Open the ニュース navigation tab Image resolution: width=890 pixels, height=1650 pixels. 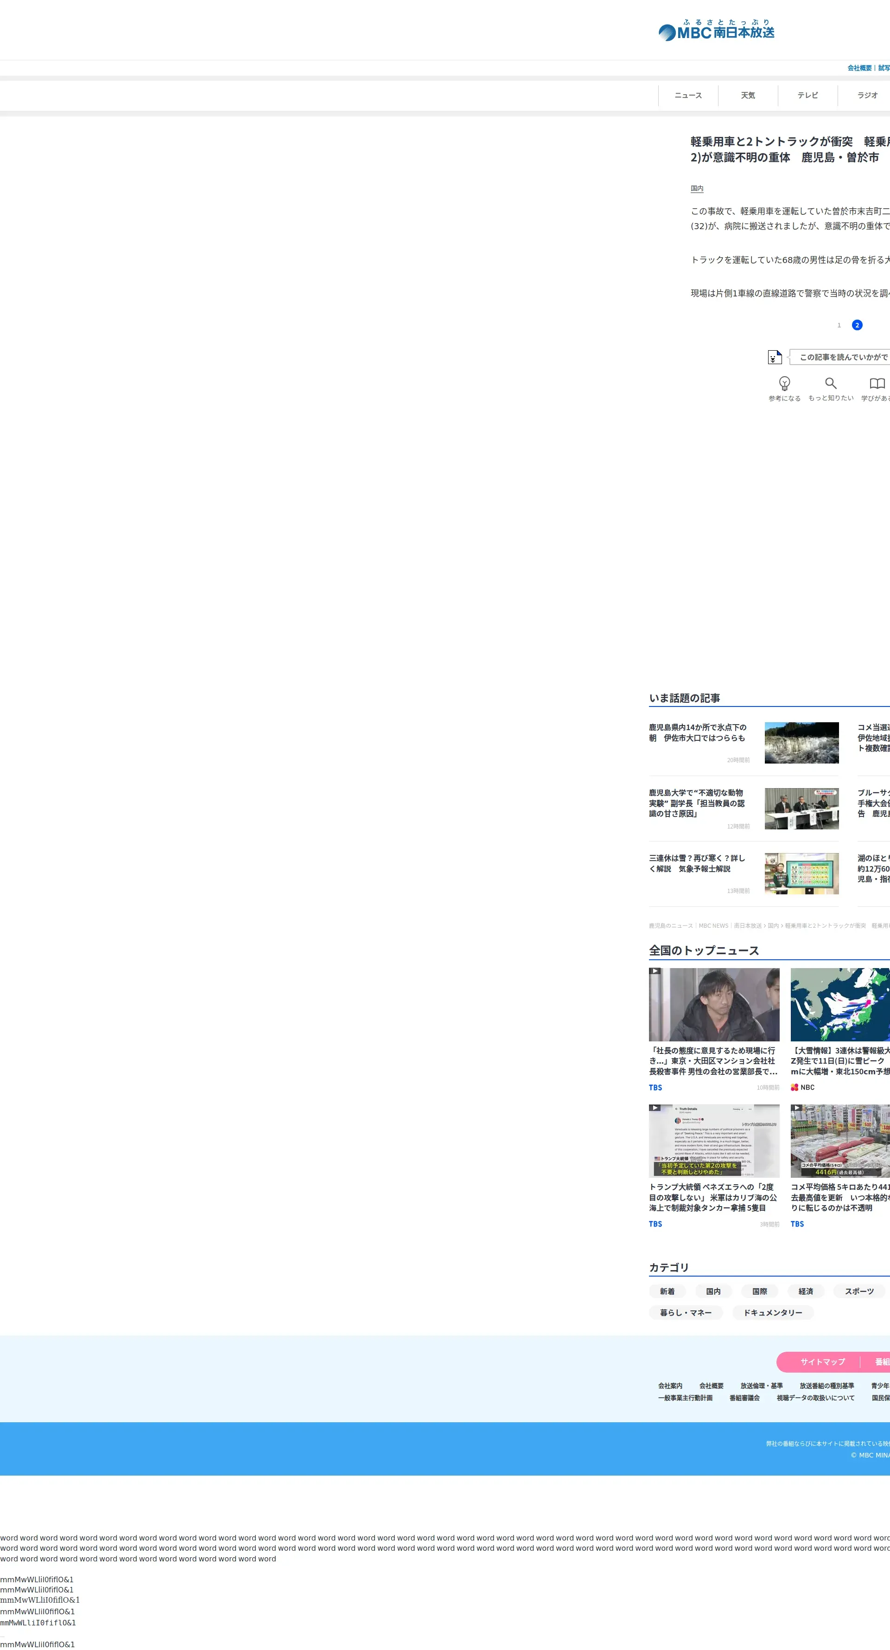[688, 96]
